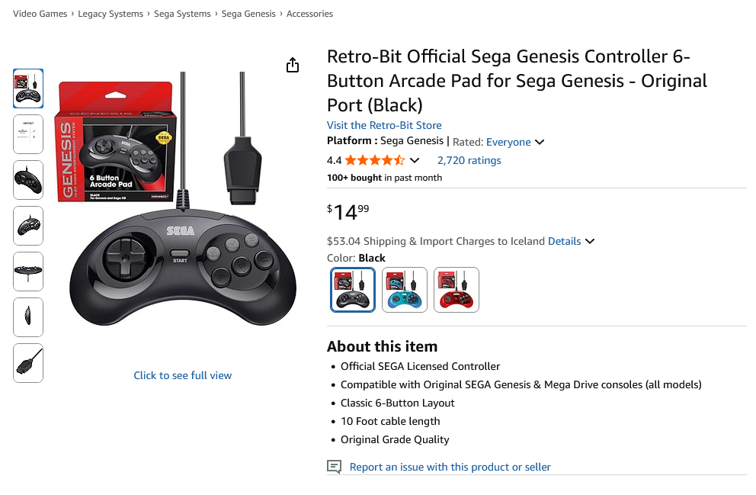Report an issue with this product
This screenshot has width=756, height=495.
click(x=450, y=467)
